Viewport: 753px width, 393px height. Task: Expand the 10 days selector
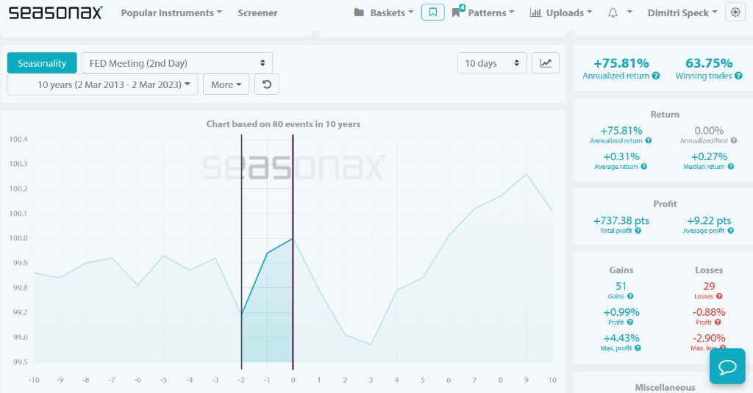[492, 63]
